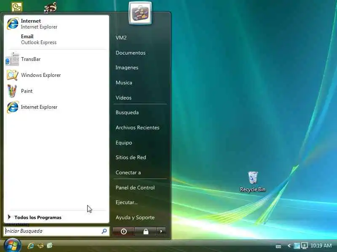337x252 pixels.
Task: Launch Internet Explorer from the quick launch bar
Action: pyautogui.click(x=31, y=246)
